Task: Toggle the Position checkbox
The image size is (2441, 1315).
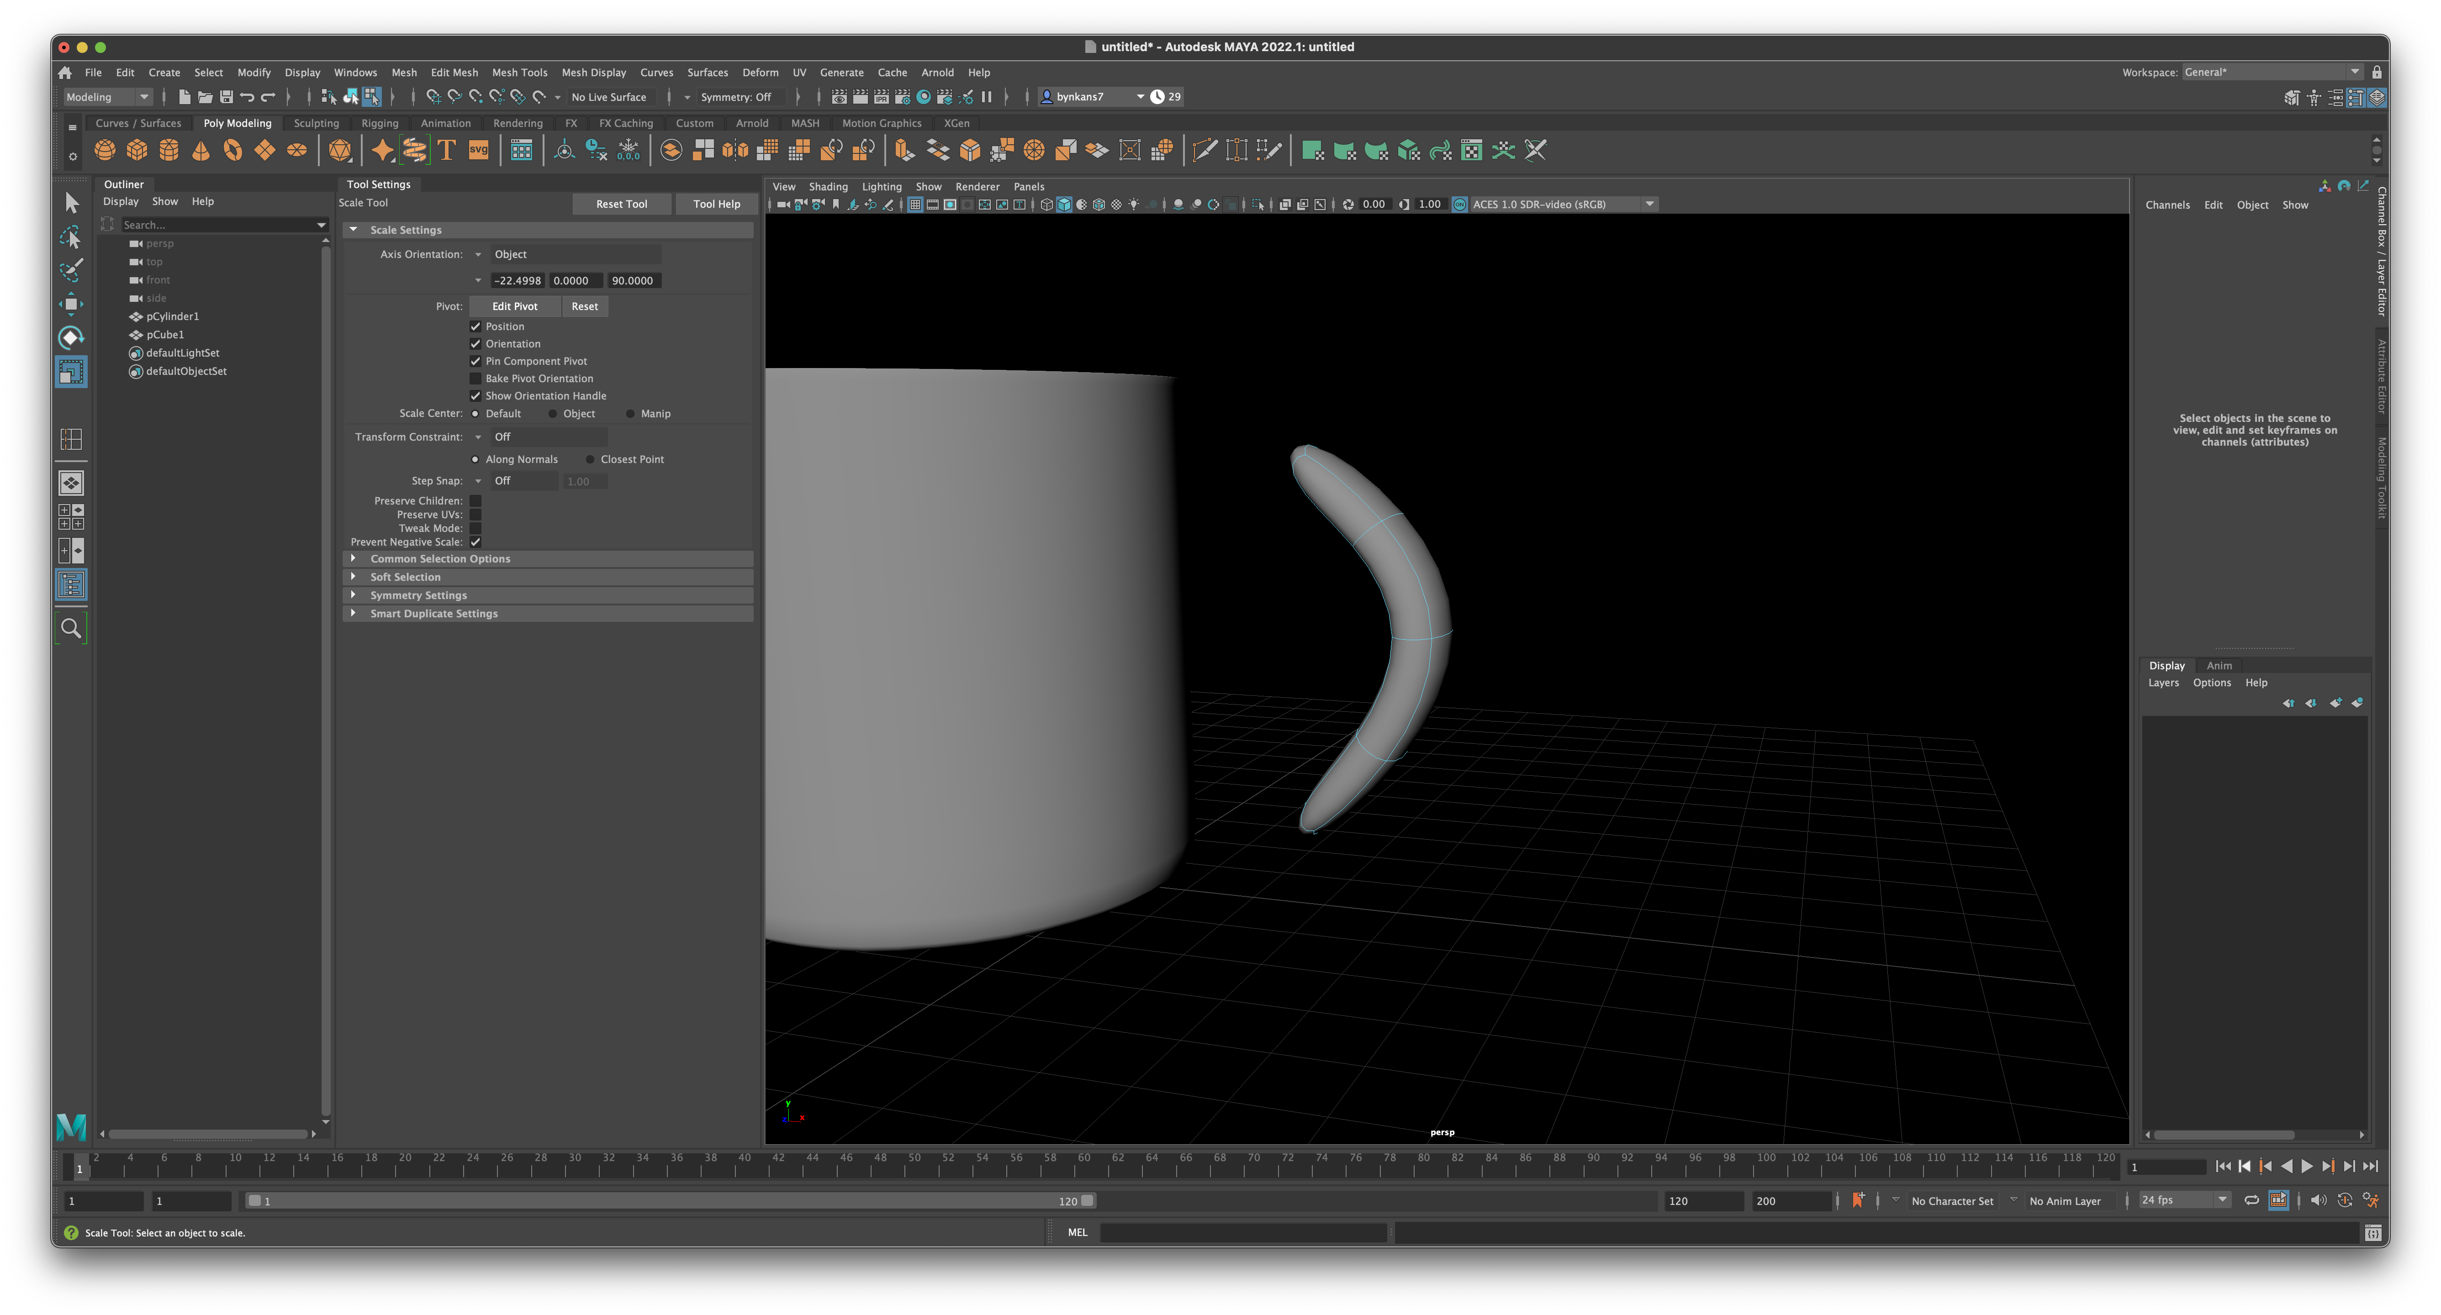Action: click(x=476, y=327)
